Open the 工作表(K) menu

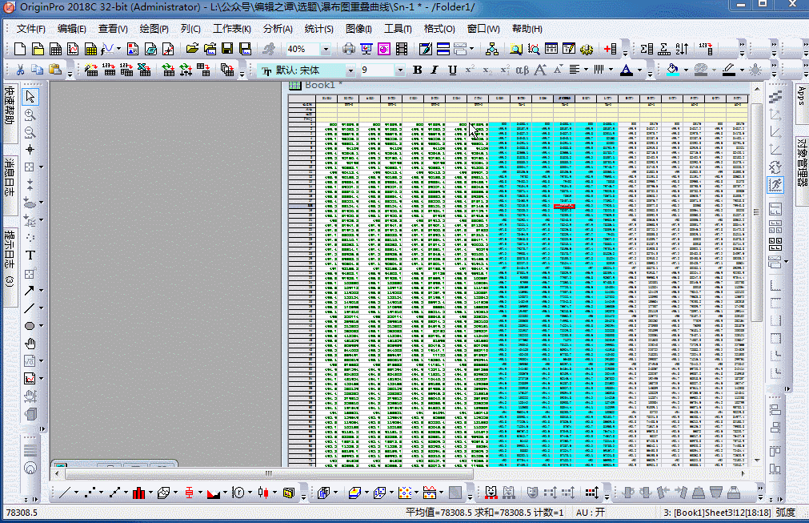[232, 29]
